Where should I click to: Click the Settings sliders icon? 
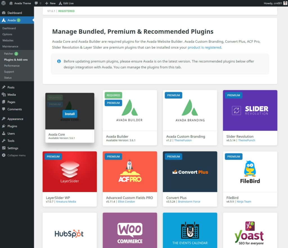[4, 148]
